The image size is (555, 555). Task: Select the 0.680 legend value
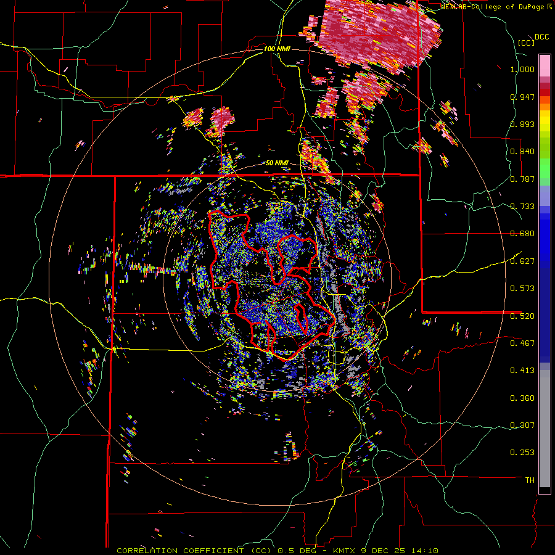coord(522,234)
